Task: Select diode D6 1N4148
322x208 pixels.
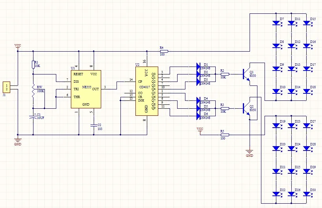Action: [198, 116]
